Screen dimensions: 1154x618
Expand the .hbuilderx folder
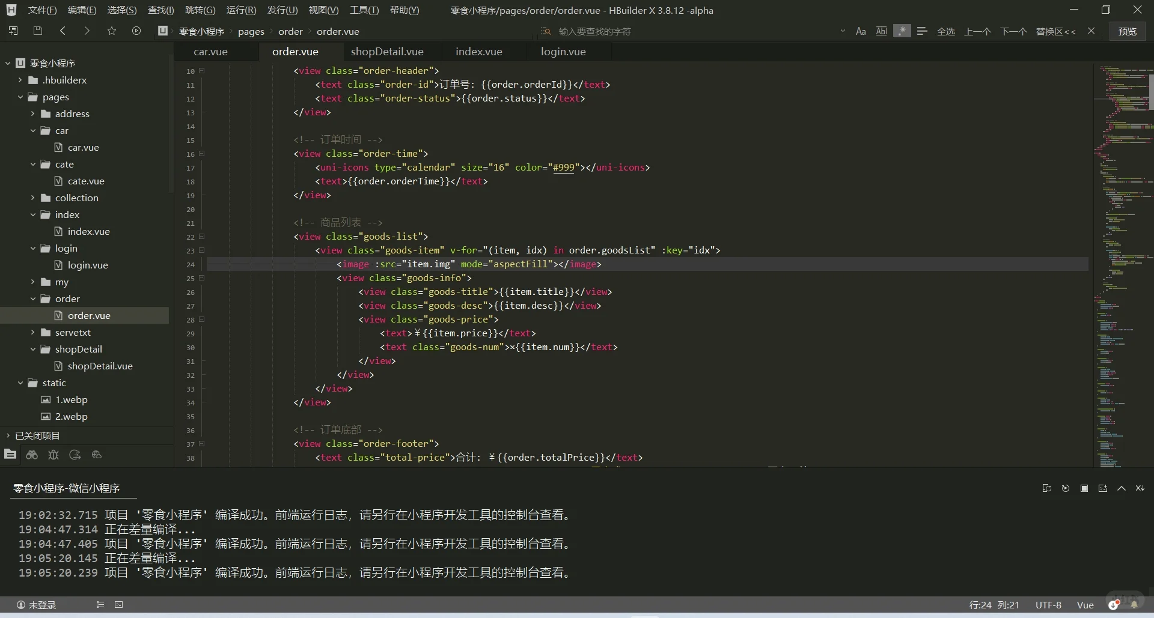click(20, 80)
